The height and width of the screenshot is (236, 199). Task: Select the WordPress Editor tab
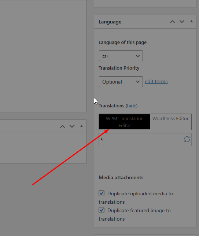170,119
